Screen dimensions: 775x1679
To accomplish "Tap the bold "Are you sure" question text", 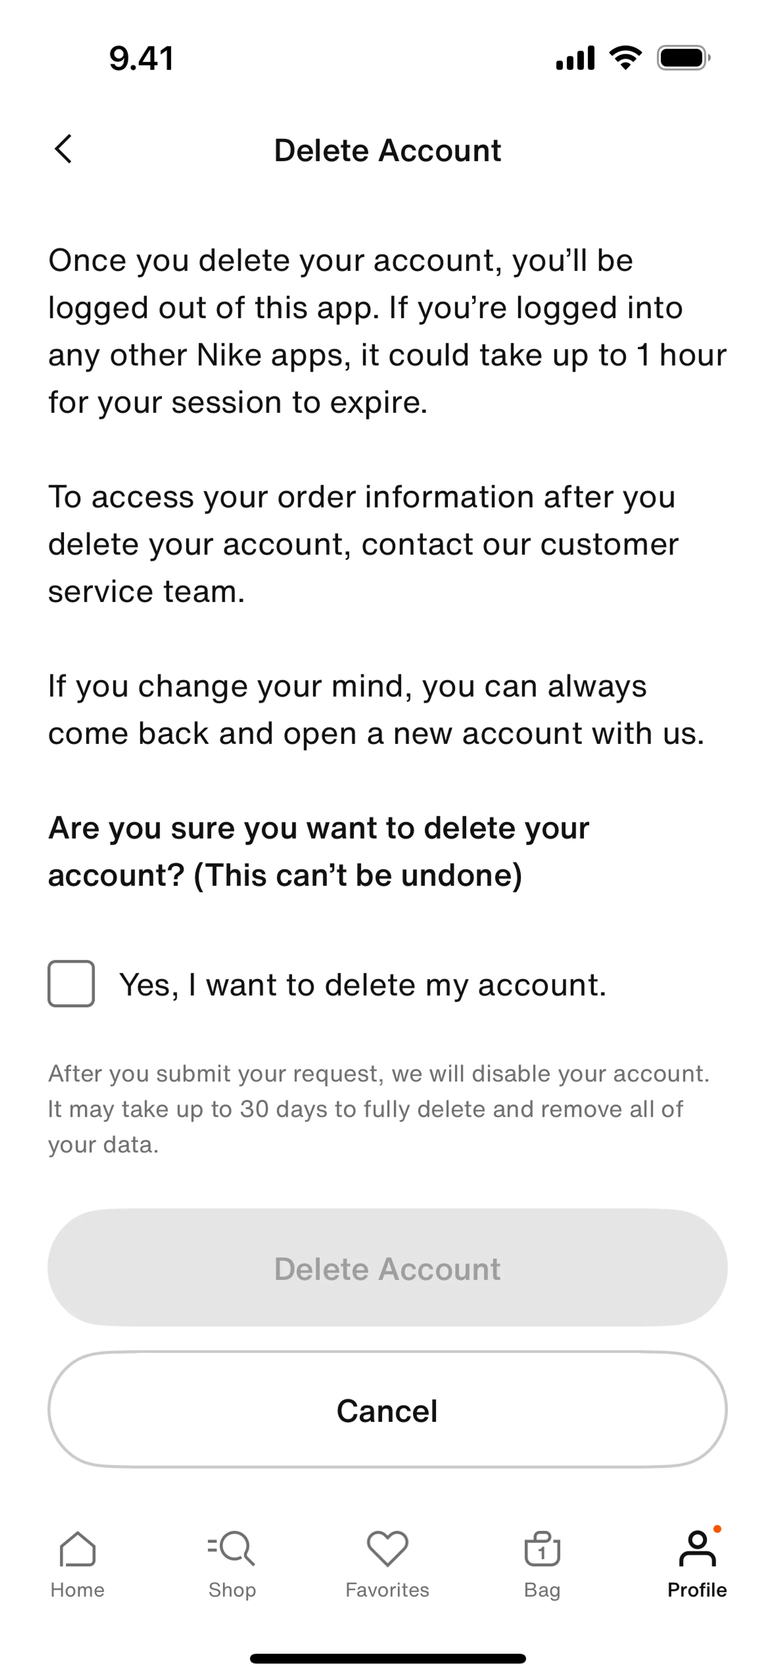I will pos(318,851).
